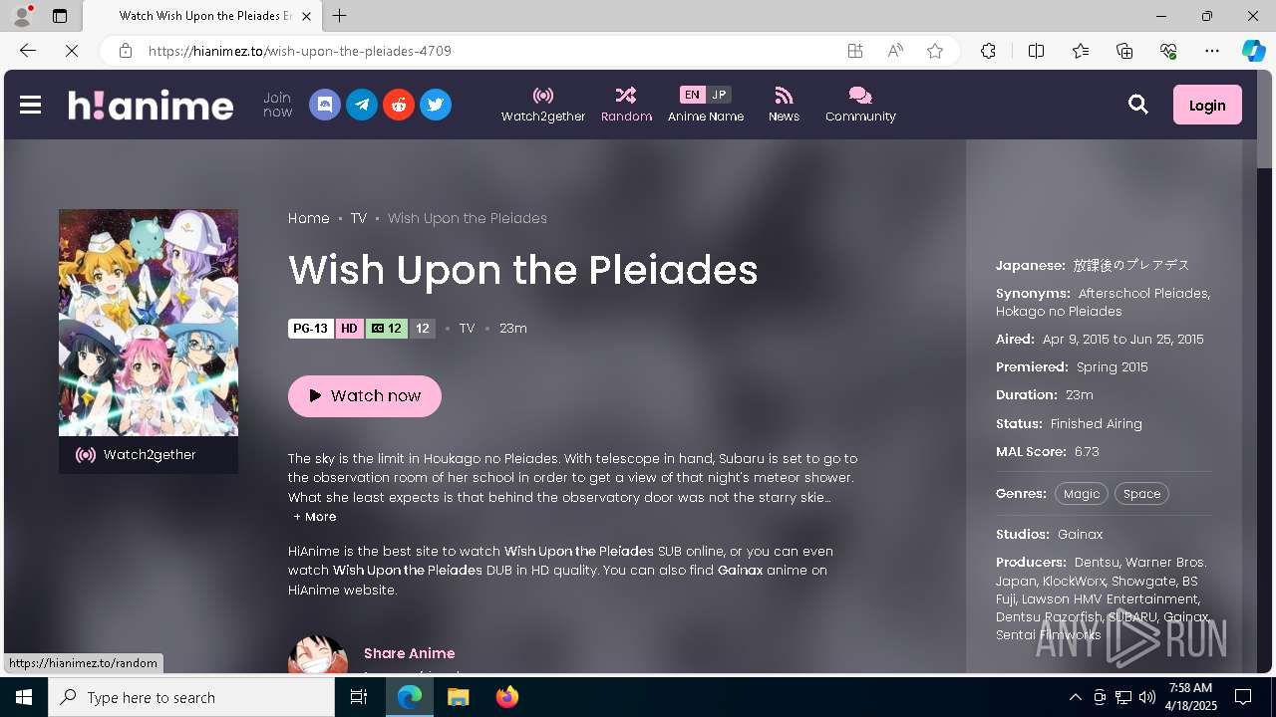Open the Telegram join link icon

pos(362,105)
